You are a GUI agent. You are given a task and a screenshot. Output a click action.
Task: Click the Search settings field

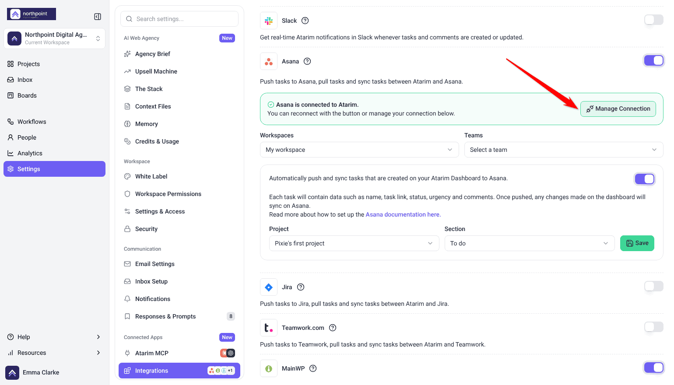(179, 19)
